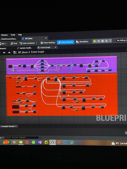Viewport: 127px width, 169px height.
Task: Open the Tools menu
Action: (x=13, y=35)
